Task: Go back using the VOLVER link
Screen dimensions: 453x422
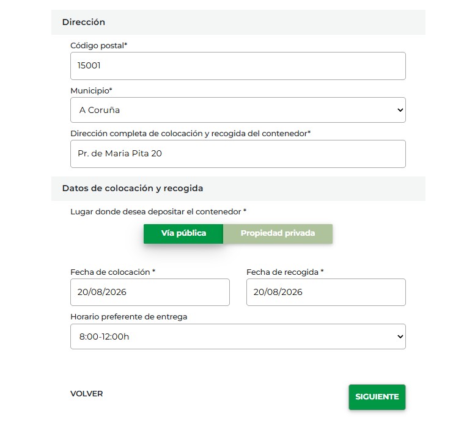Action: 87,394
